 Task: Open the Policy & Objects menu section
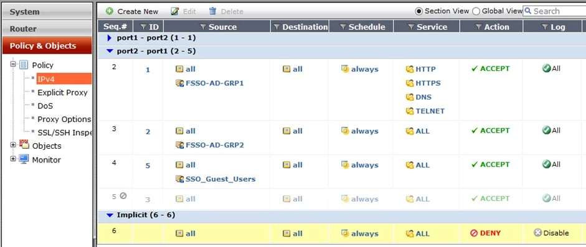pos(47,45)
